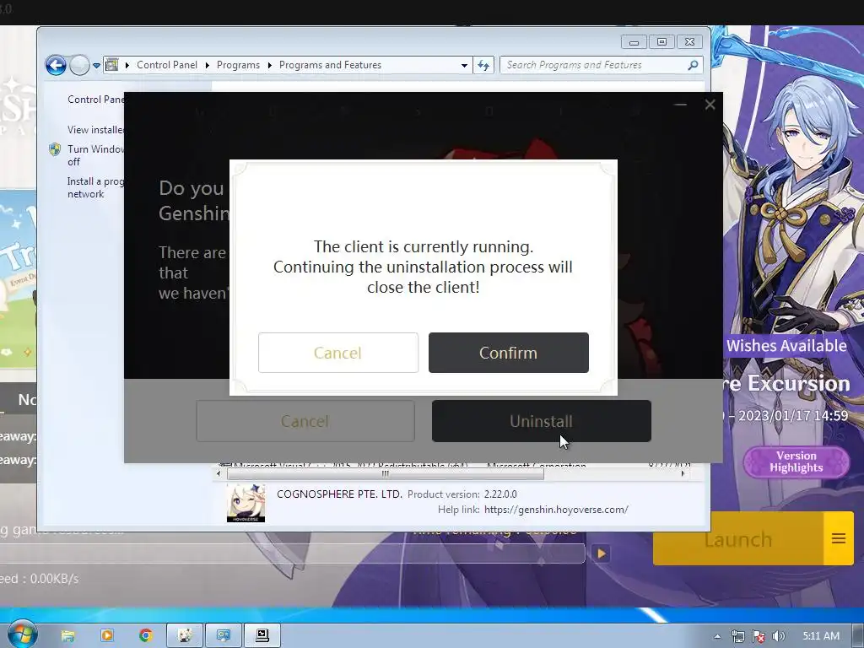
Task: Open Install a program from the network
Action: (x=96, y=187)
